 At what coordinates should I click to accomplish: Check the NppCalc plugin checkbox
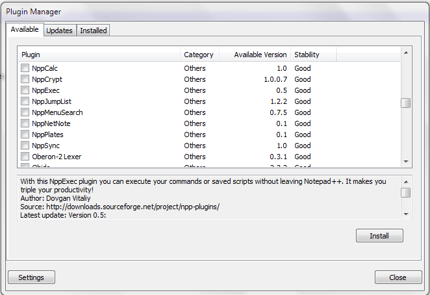click(25, 68)
